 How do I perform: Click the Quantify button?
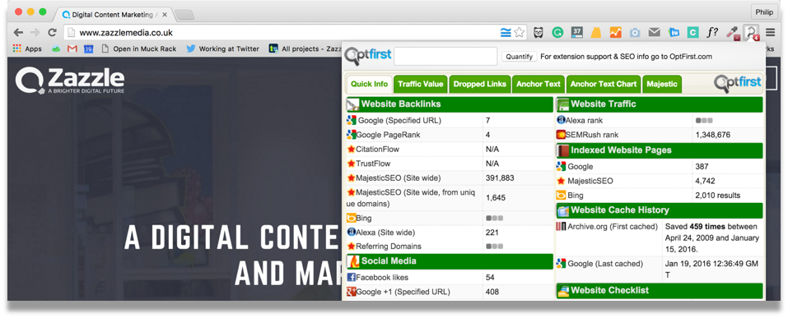click(x=519, y=57)
